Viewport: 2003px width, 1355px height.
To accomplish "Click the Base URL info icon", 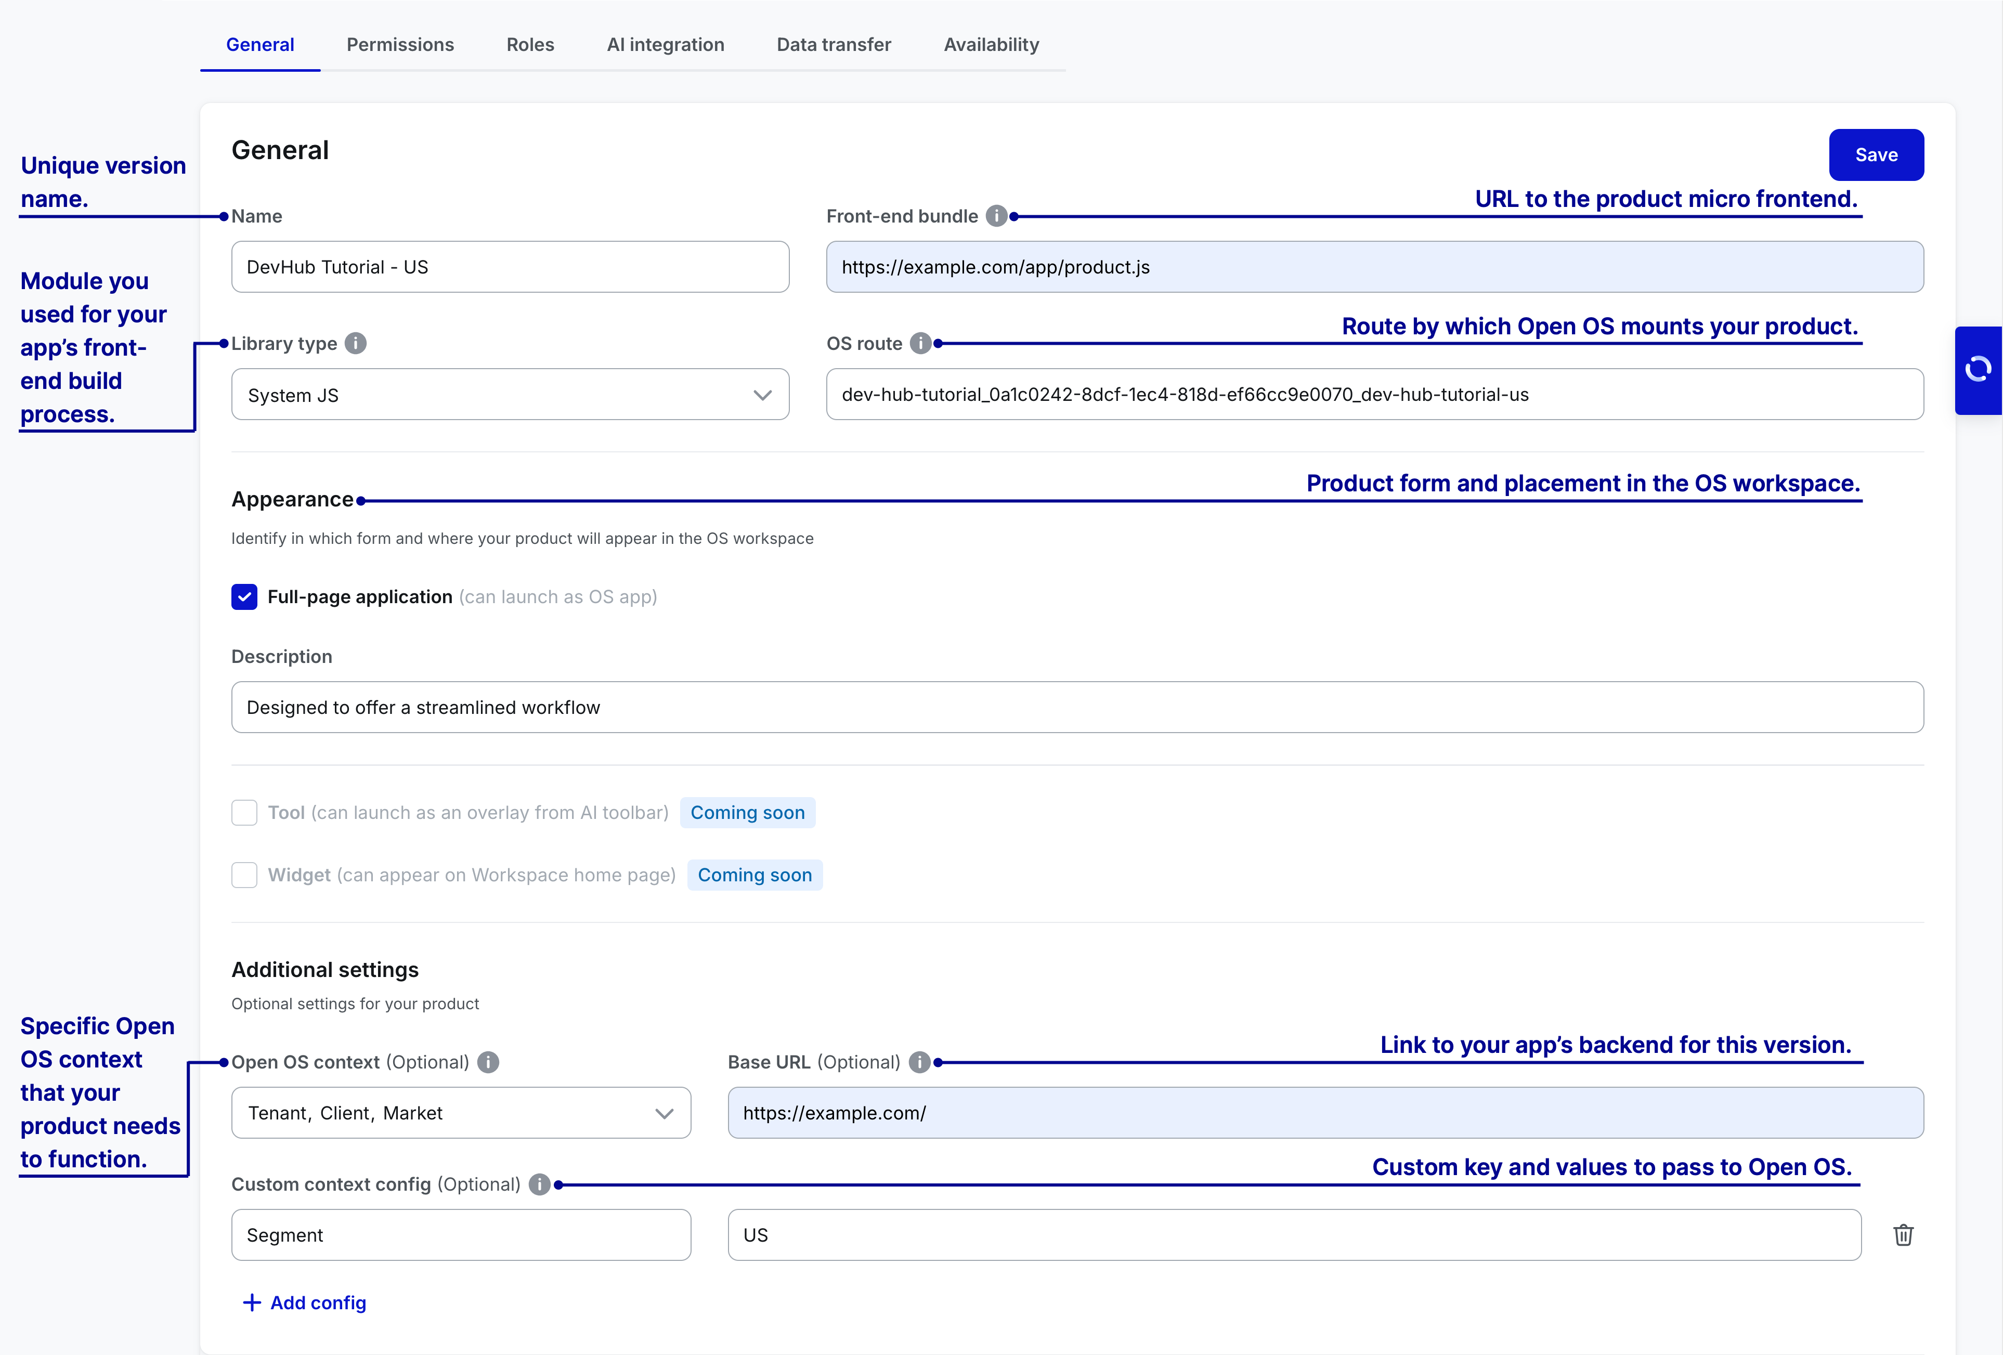I will pyautogui.click(x=919, y=1062).
